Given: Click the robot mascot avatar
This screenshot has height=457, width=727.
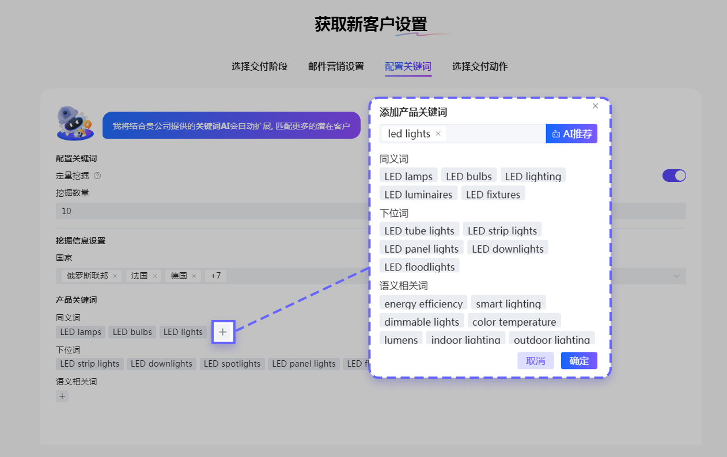Looking at the screenshot, I should point(75,123).
